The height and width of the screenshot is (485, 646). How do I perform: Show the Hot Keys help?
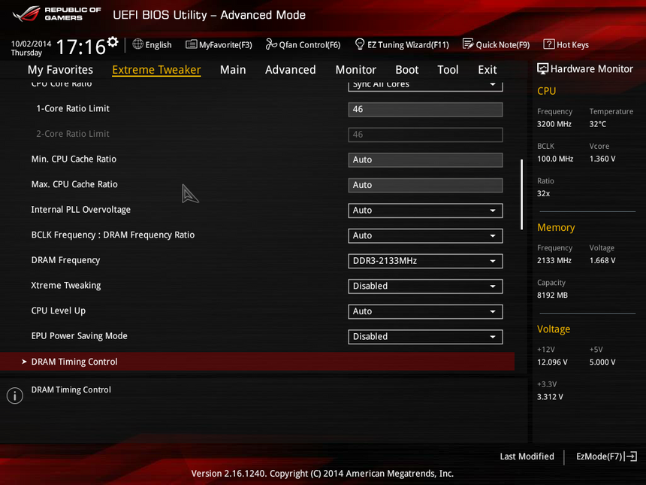click(566, 45)
